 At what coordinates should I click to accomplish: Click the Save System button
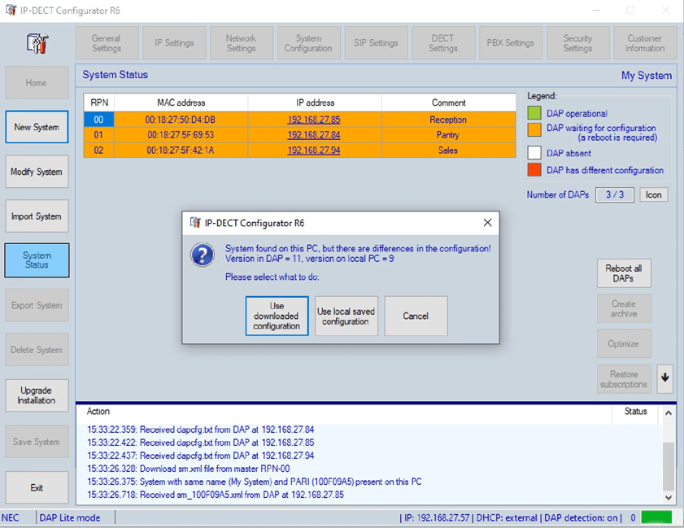tap(37, 442)
